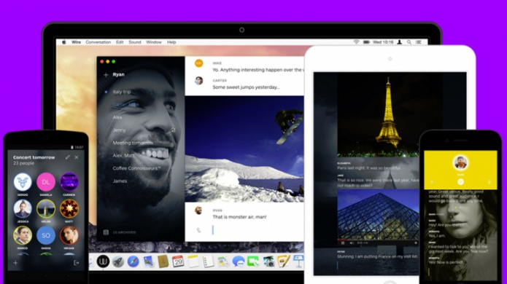Open the Wire application menu

click(x=77, y=42)
